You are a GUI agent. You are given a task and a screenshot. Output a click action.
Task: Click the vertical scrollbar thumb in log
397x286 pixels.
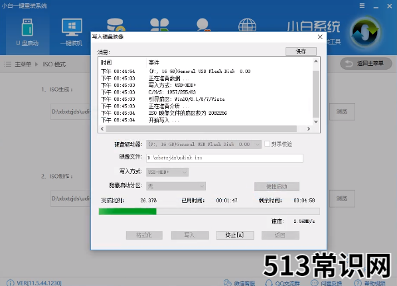(316, 94)
